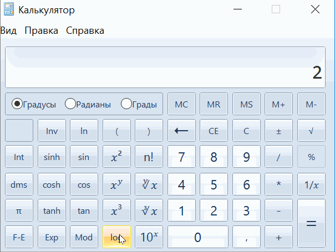Click the square root button

point(311,131)
